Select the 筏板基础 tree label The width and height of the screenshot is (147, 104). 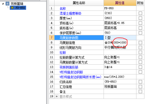(17, 4)
